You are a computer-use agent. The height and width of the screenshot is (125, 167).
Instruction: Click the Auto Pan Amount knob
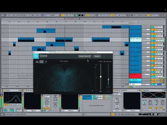[144, 102]
